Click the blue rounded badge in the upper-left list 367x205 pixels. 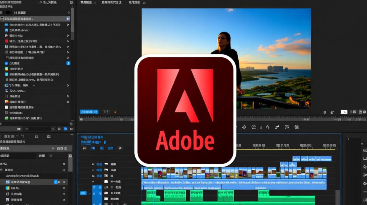point(68,63)
